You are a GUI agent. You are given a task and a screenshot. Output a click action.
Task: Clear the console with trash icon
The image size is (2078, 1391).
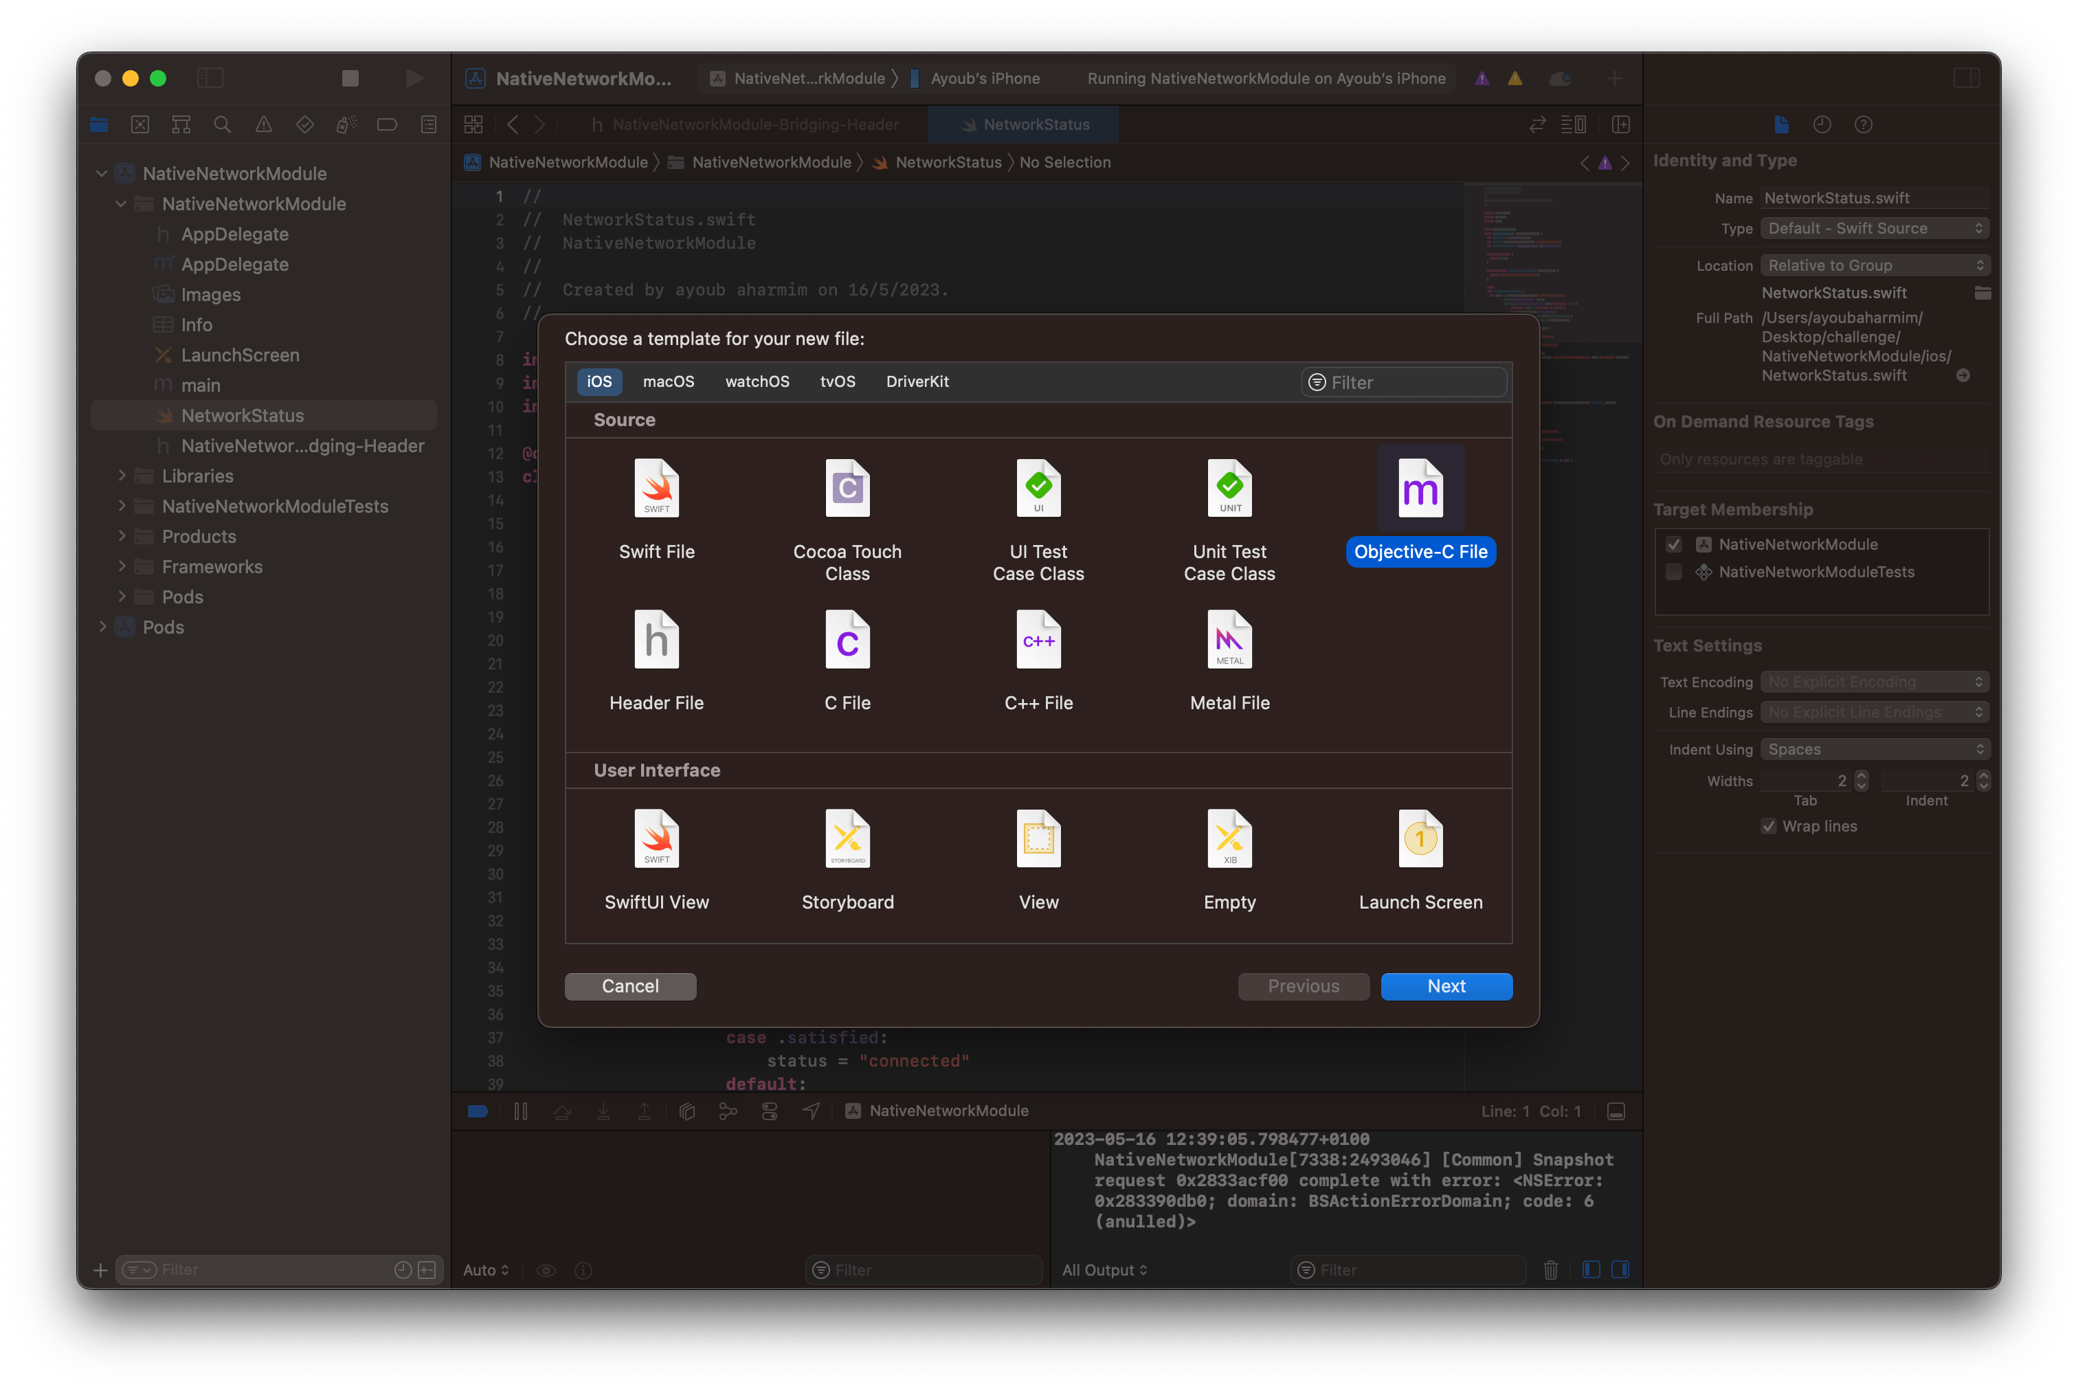coord(1550,1269)
